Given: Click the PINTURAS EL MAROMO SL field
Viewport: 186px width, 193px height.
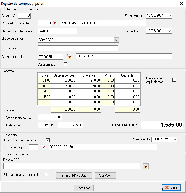Looking at the screenshot, I should pos(103,23).
